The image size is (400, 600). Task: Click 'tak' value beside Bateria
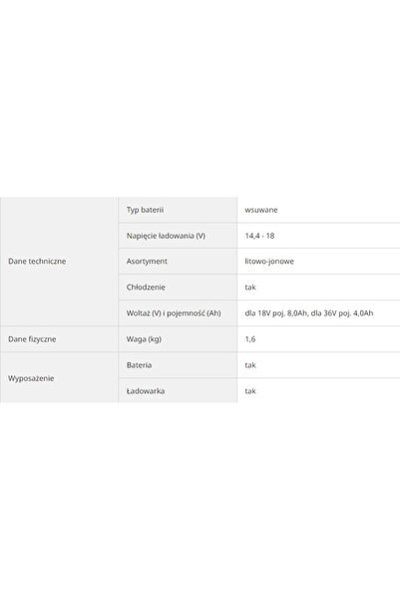(250, 365)
